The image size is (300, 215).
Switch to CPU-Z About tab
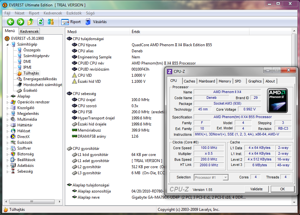coord(270,81)
